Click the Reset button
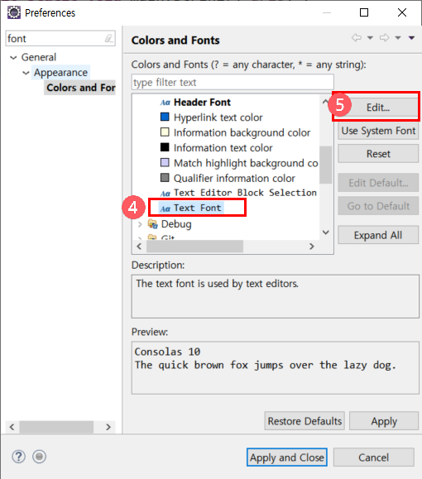This screenshot has height=479, width=422. pyautogui.click(x=378, y=154)
